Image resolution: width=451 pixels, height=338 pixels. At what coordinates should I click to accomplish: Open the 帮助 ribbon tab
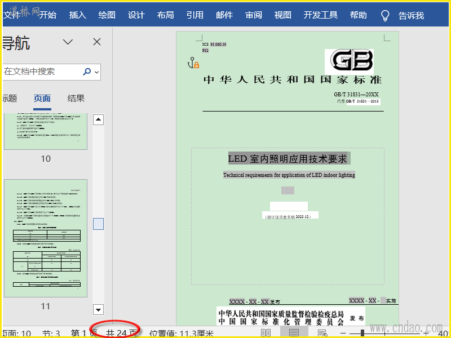[359, 15]
